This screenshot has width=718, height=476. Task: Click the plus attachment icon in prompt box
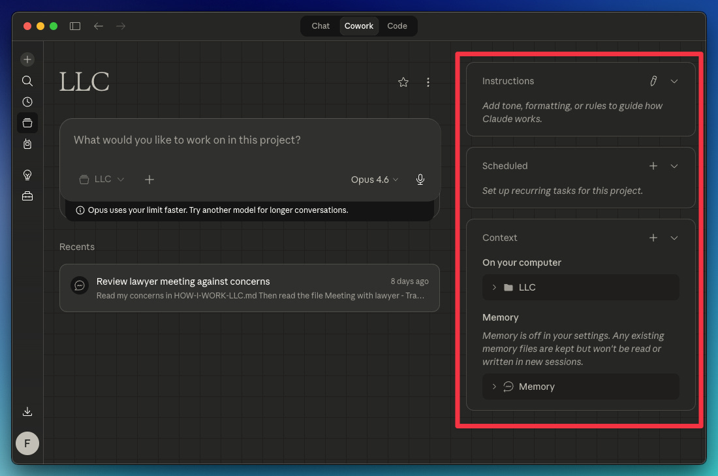click(x=149, y=180)
